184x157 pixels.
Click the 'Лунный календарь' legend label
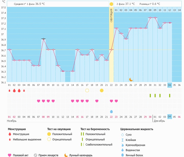point(81,155)
